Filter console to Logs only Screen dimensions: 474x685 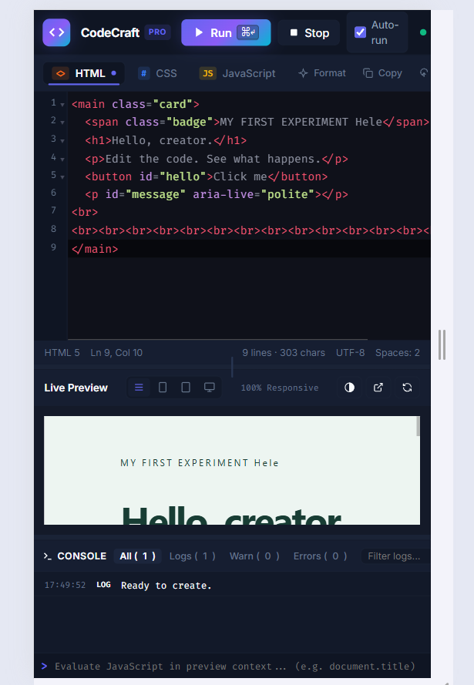(192, 556)
